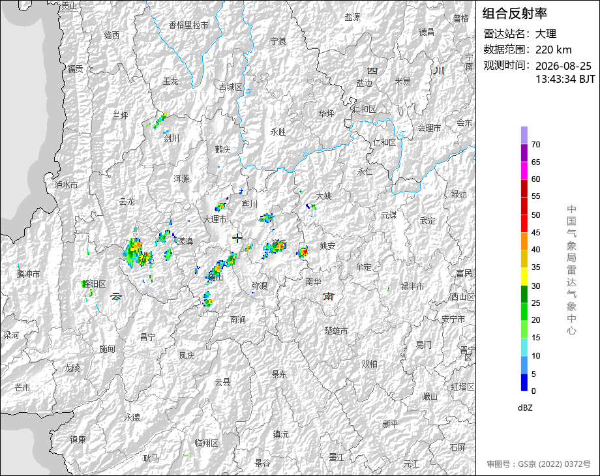Click the dark blue 0 dBZ legend swatch

click(524, 382)
